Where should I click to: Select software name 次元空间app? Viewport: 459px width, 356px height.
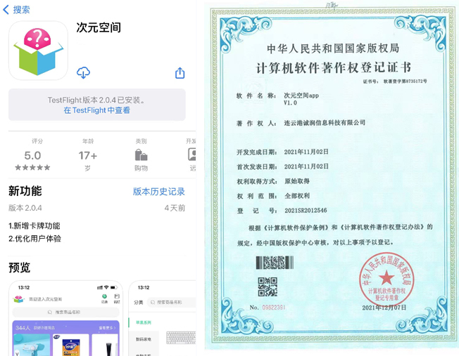(x=301, y=95)
